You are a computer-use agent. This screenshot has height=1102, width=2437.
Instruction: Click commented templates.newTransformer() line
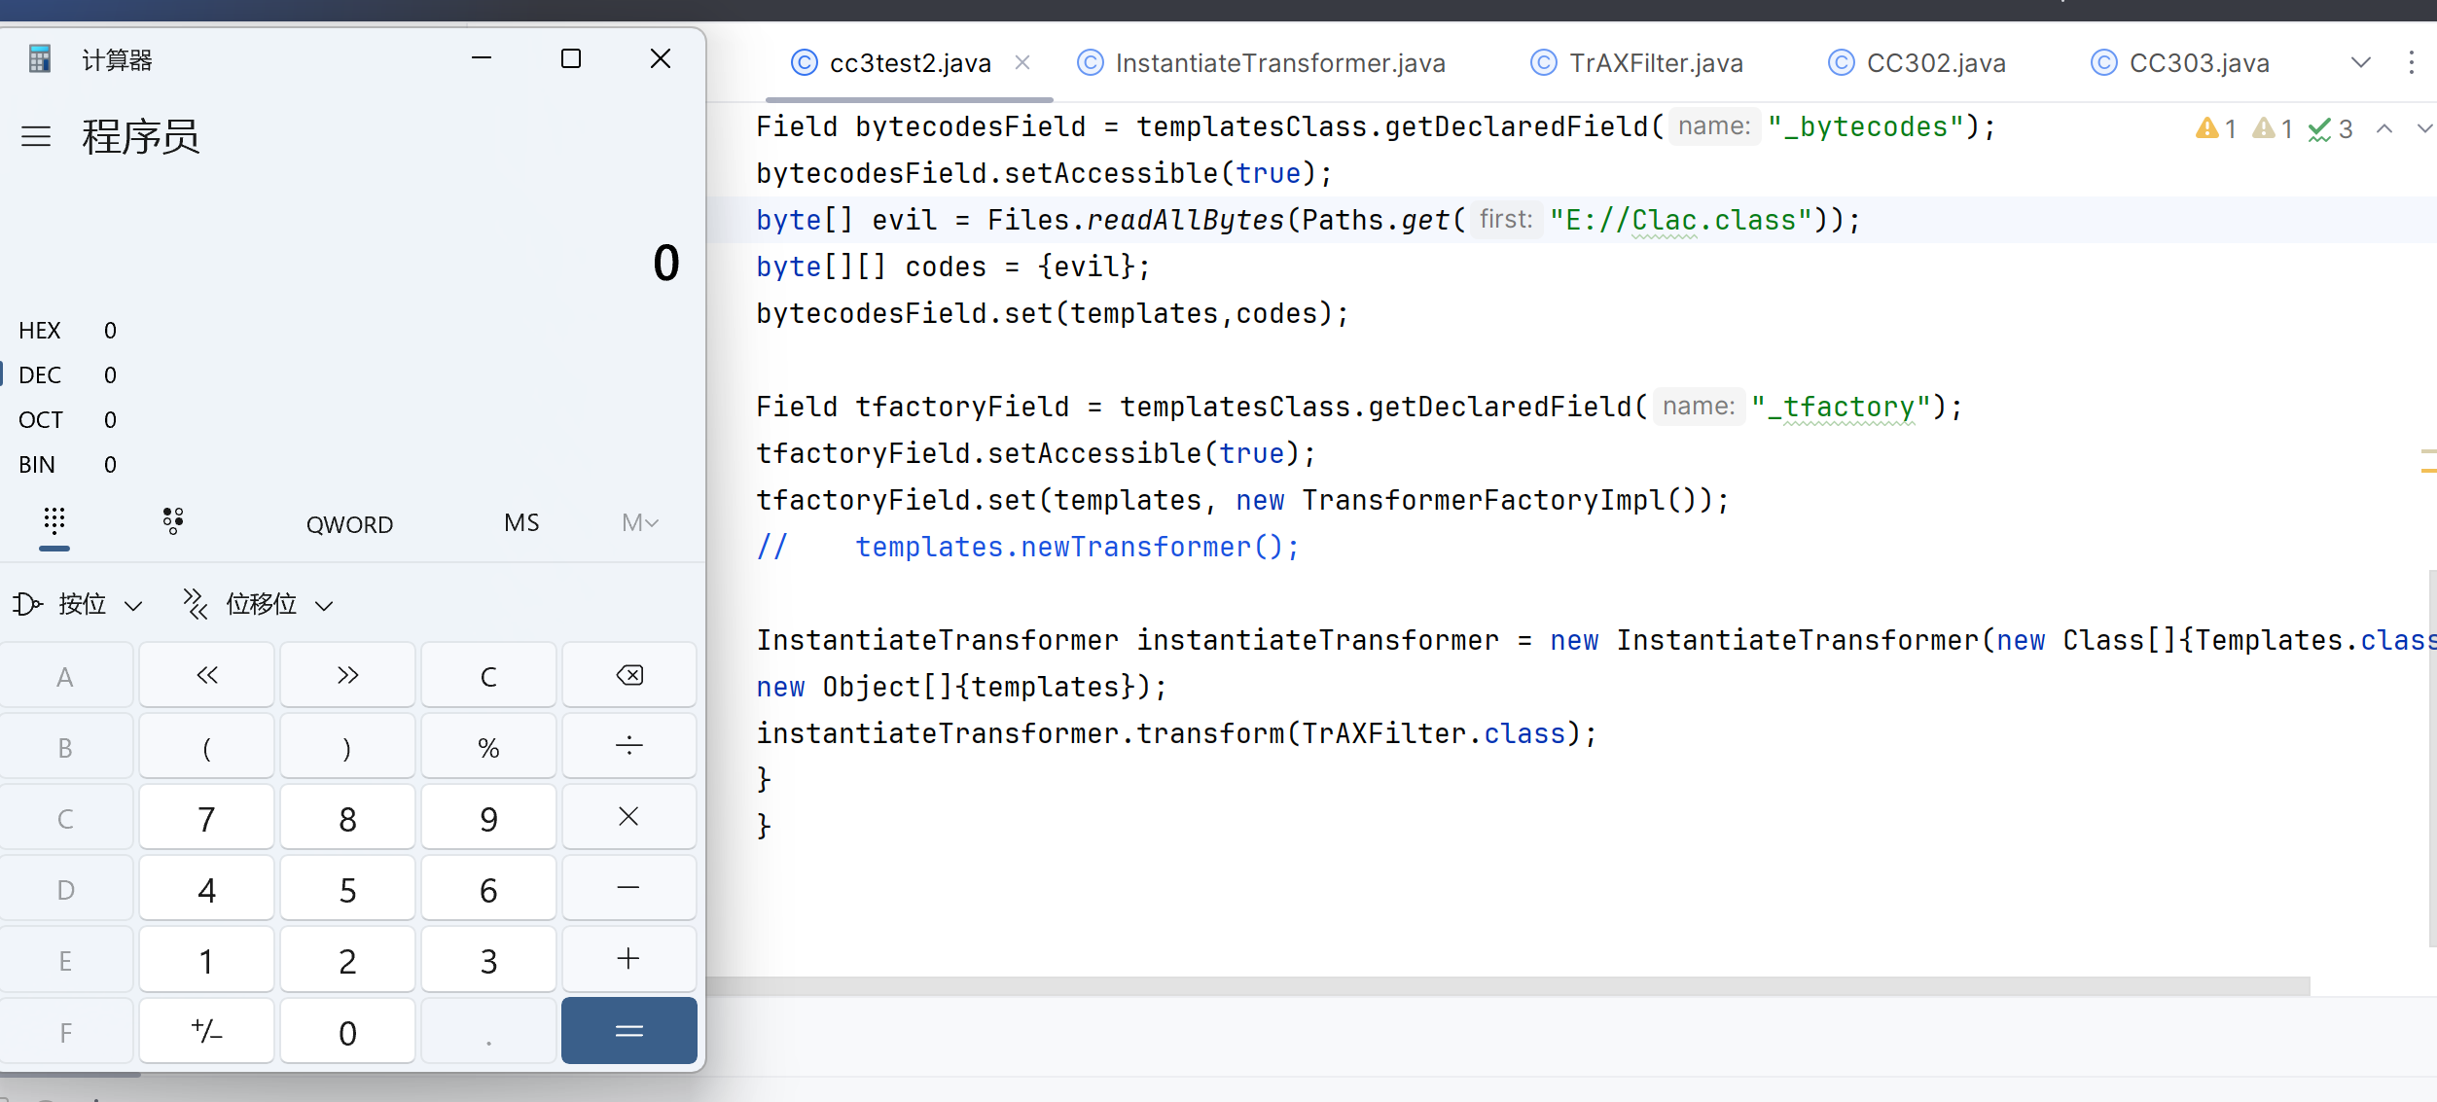click(1028, 547)
